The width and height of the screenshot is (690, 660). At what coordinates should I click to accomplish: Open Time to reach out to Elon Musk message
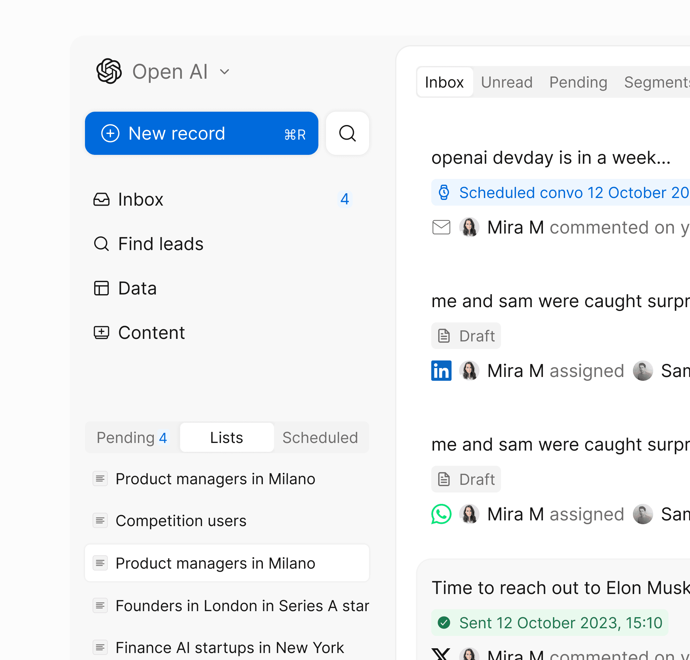561,588
